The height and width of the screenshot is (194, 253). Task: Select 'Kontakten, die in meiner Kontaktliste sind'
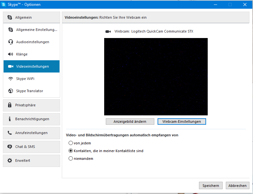pyautogui.click(x=71, y=151)
